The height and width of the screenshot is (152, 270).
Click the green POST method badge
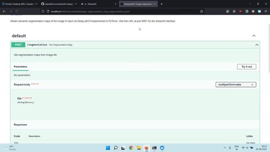coord(18,45)
